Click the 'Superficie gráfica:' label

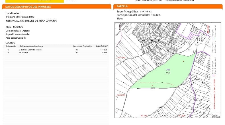128,12
